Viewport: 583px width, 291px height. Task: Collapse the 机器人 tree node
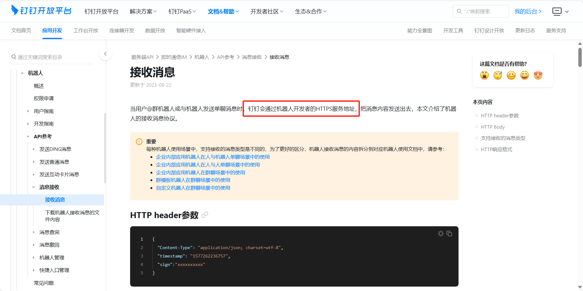22,73
